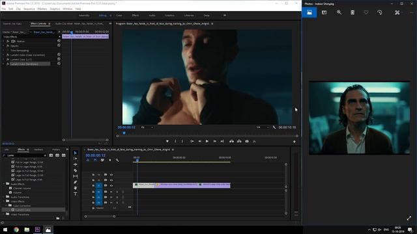The image size is (417, 234).
Task: Click the Lift button
Action: coord(232,142)
